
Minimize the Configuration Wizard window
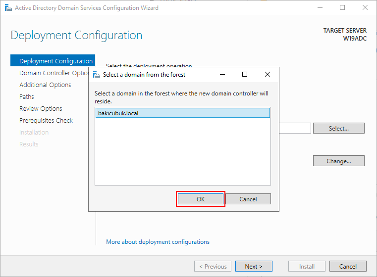[320, 8]
